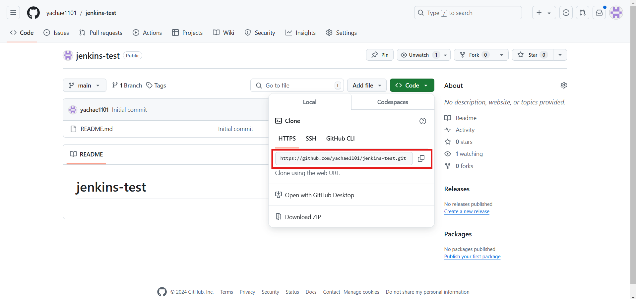
Task: Open the footer Docs link
Action: 311,292
